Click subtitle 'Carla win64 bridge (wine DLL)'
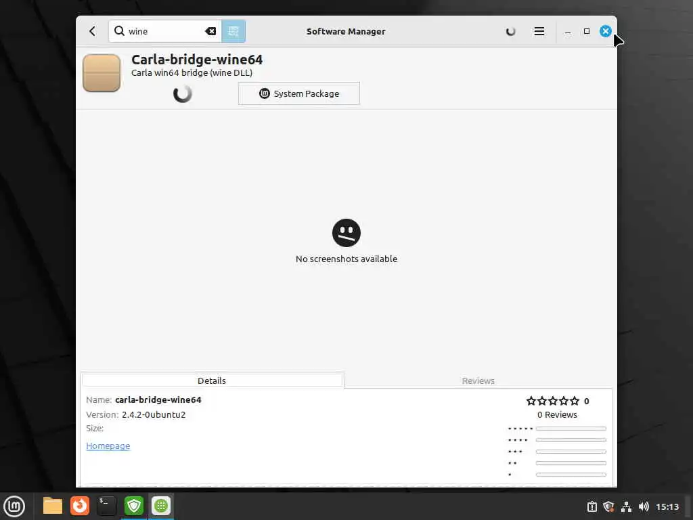The width and height of the screenshot is (693, 520). tap(192, 73)
